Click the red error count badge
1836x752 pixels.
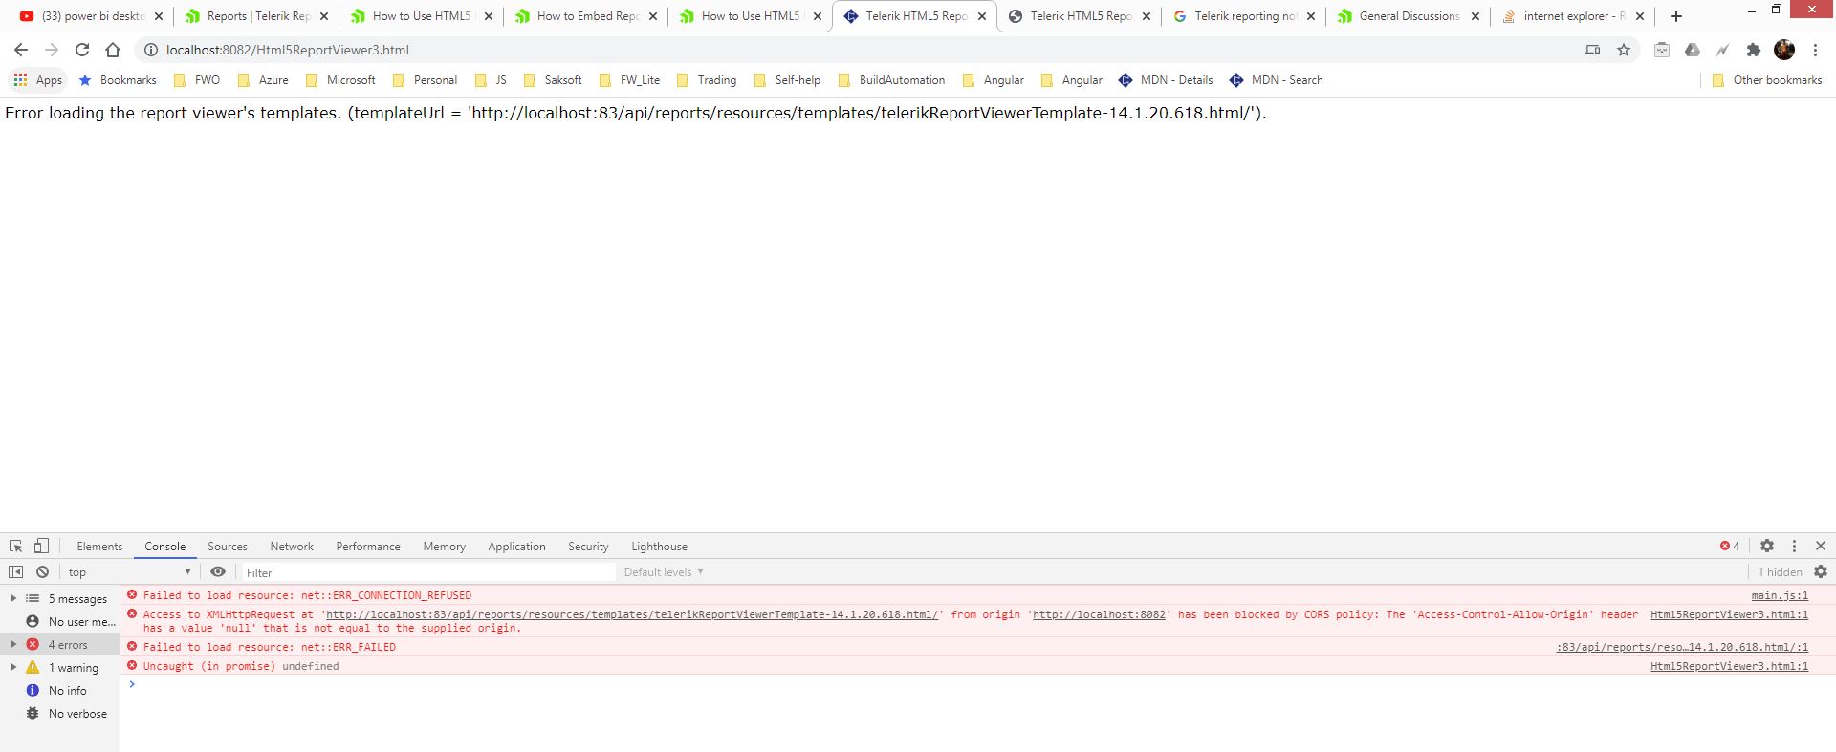pyautogui.click(x=1730, y=547)
